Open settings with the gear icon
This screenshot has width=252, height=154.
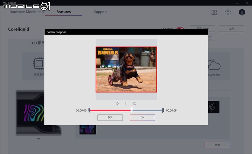[228, 12]
